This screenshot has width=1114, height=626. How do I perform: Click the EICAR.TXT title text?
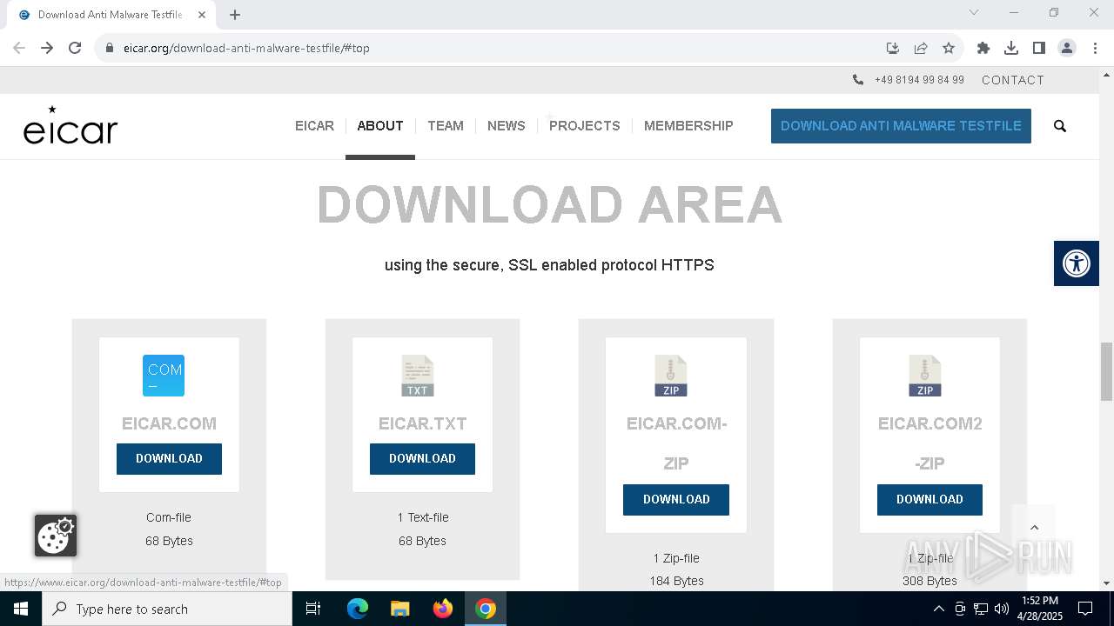(x=422, y=423)
